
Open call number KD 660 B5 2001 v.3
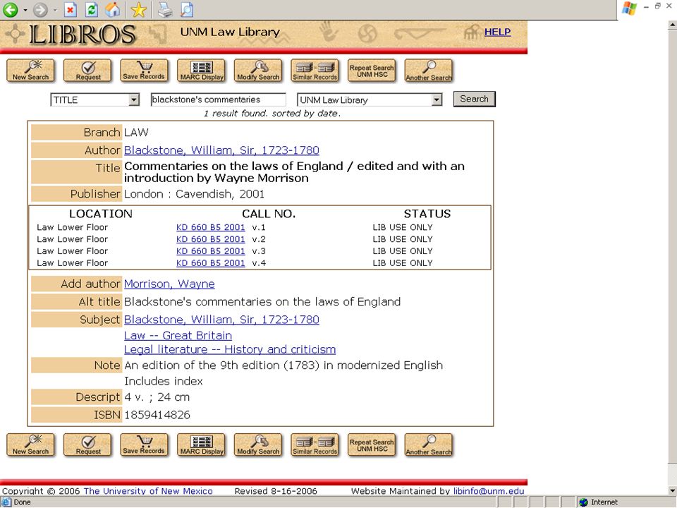pyautogui.click(x=210, y=251)
